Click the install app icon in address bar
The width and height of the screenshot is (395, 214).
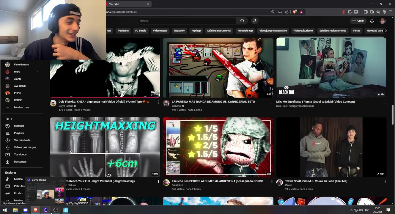point(280,12)
